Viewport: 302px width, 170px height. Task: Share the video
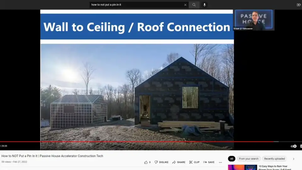pos(179,162)
